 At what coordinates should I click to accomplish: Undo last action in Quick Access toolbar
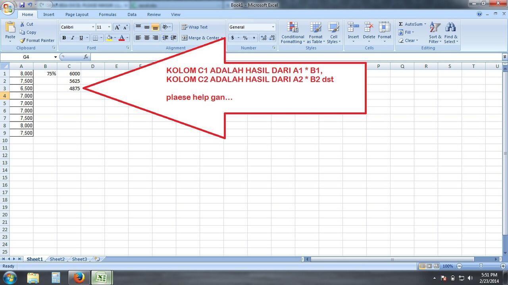click(x=30, y=5)
